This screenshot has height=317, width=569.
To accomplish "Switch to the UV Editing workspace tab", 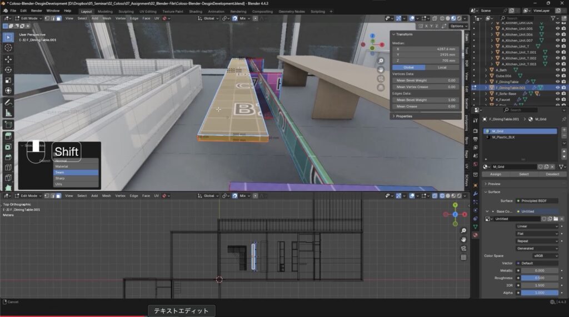I will (148, 12).
